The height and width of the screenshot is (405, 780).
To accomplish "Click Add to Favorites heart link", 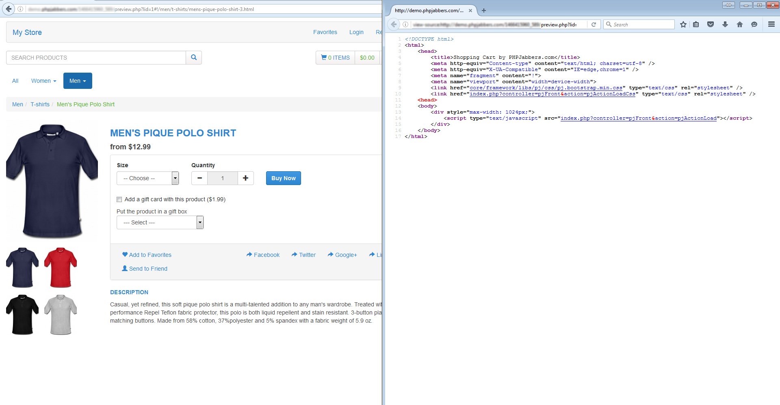I will pos(147,255).
